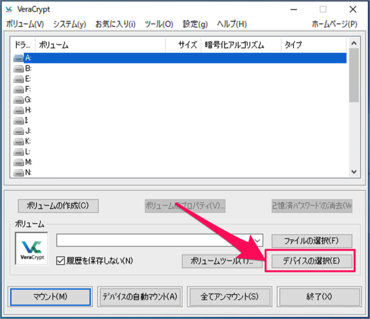Pick the N: drive icon
This screenshot has height=319, width=370.
point(19,172)
